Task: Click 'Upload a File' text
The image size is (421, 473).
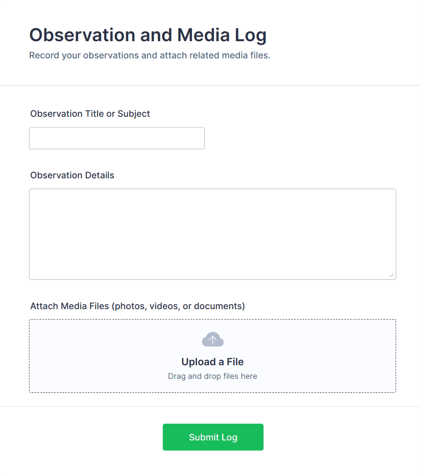Action: click(x=212, y=362)
